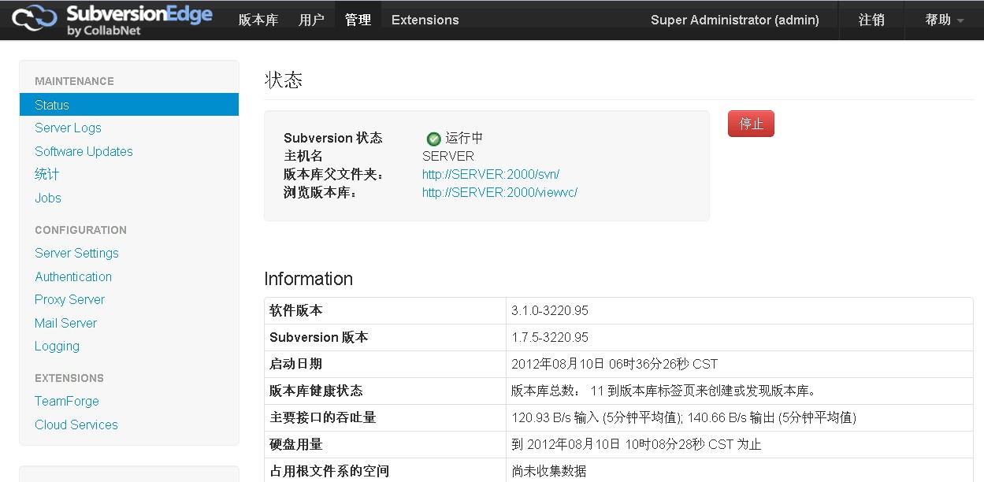Click the 主要接口的吞吐量 row label
The height and width of the screenshot is (482, 984).
(323, 417)
